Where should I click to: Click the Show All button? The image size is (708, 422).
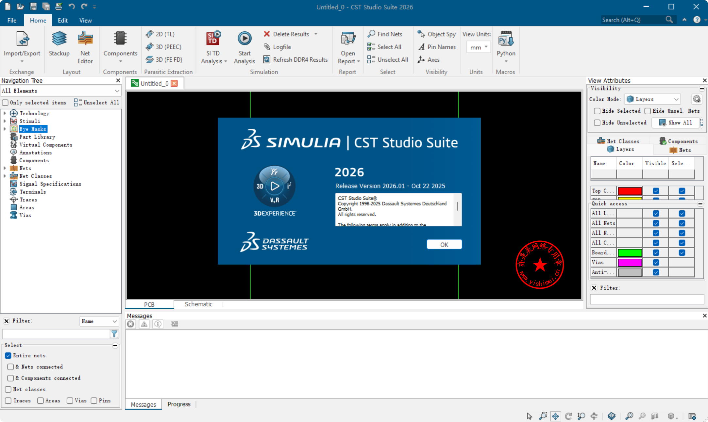point(676,122)
